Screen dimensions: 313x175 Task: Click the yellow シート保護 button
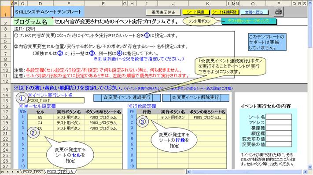coord(195,12)
